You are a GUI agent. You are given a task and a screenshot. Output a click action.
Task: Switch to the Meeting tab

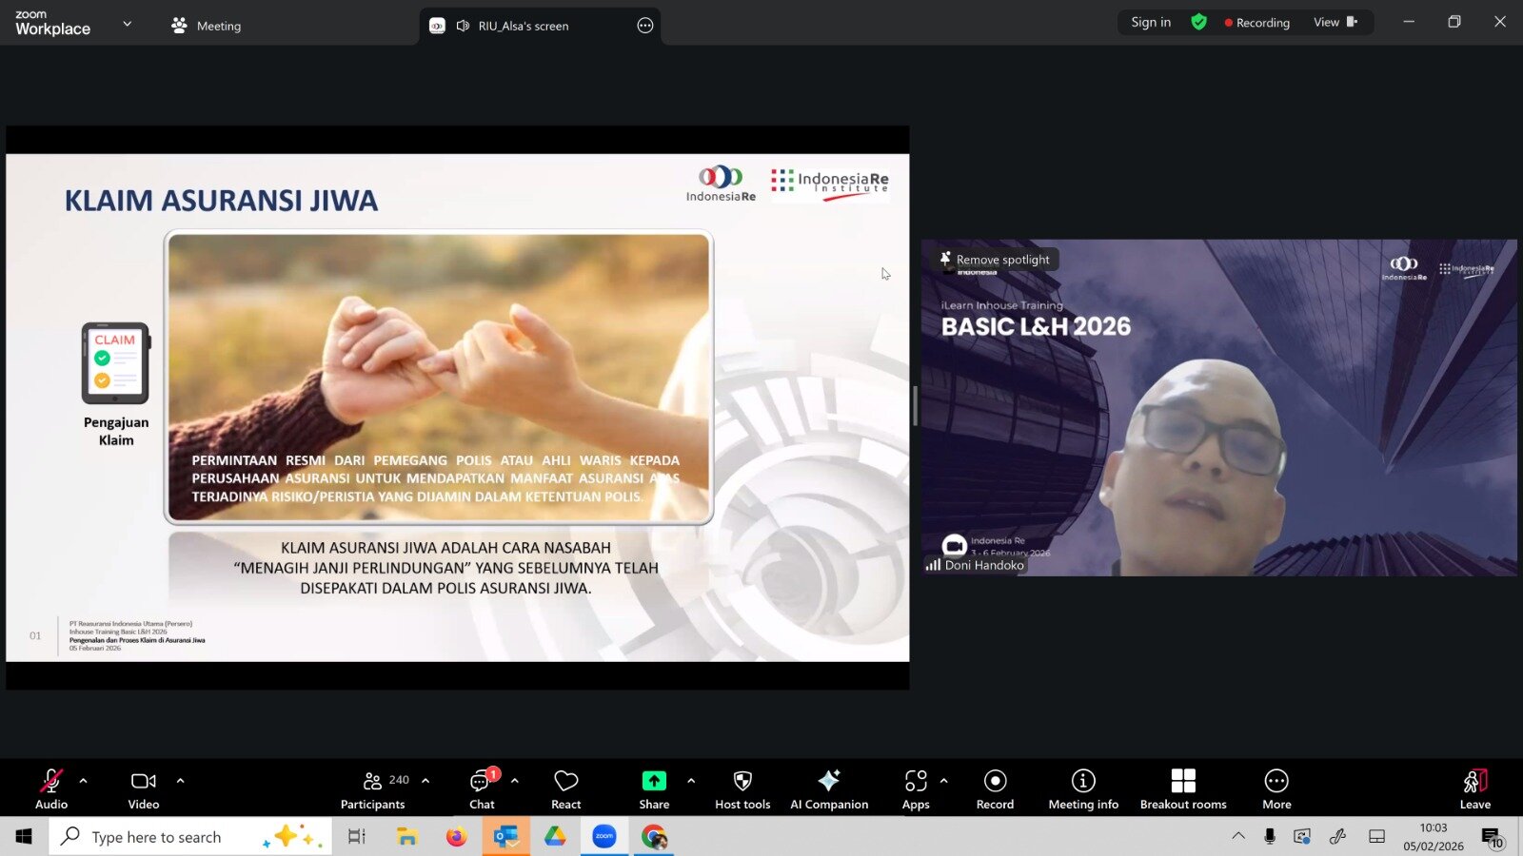point(207,26)
